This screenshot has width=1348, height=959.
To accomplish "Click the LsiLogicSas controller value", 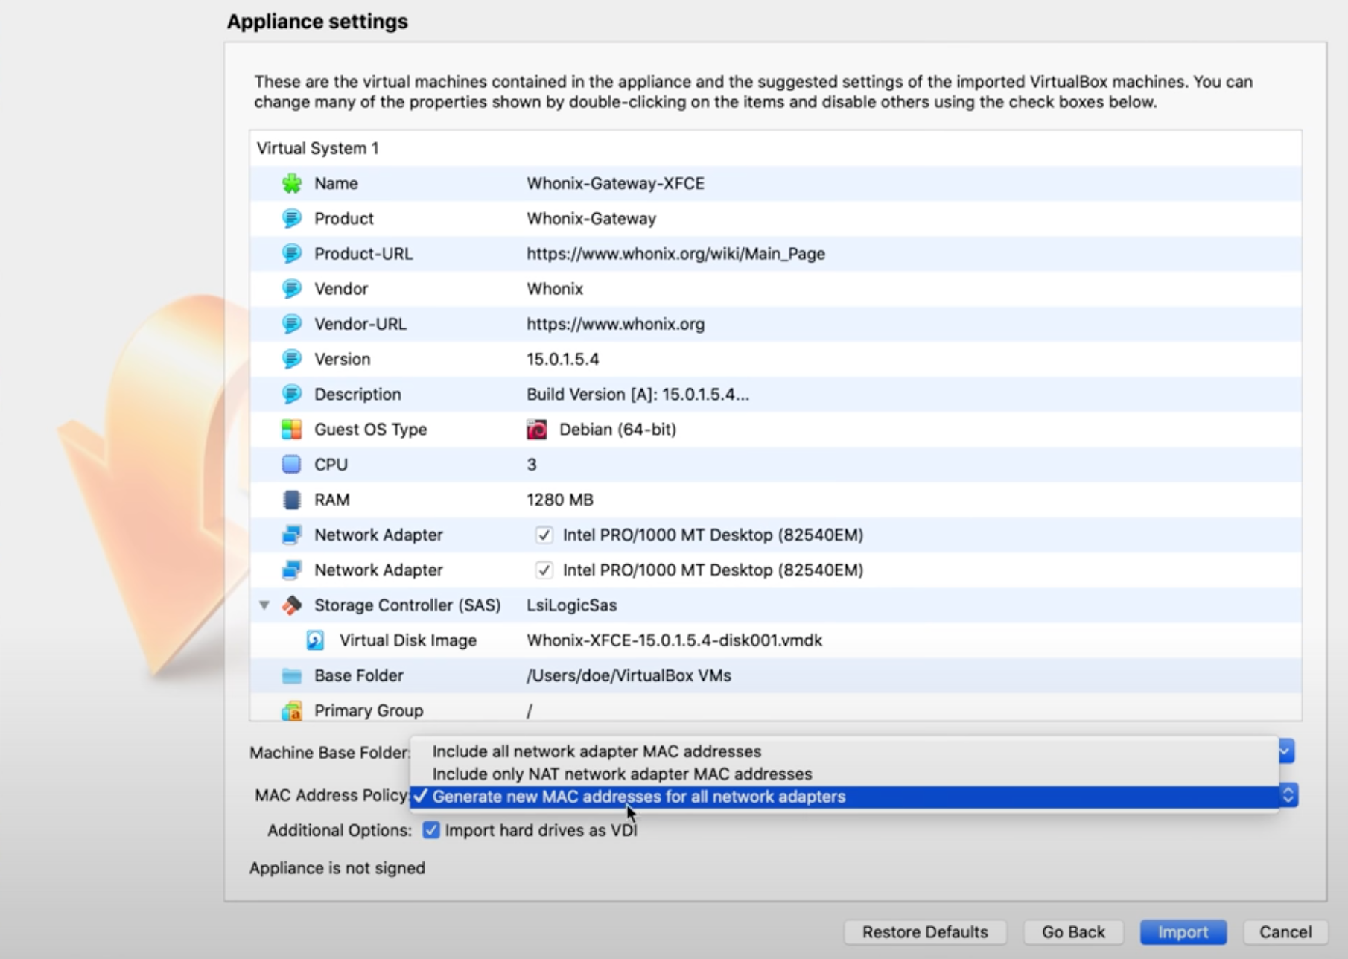I will coord(571,605).
